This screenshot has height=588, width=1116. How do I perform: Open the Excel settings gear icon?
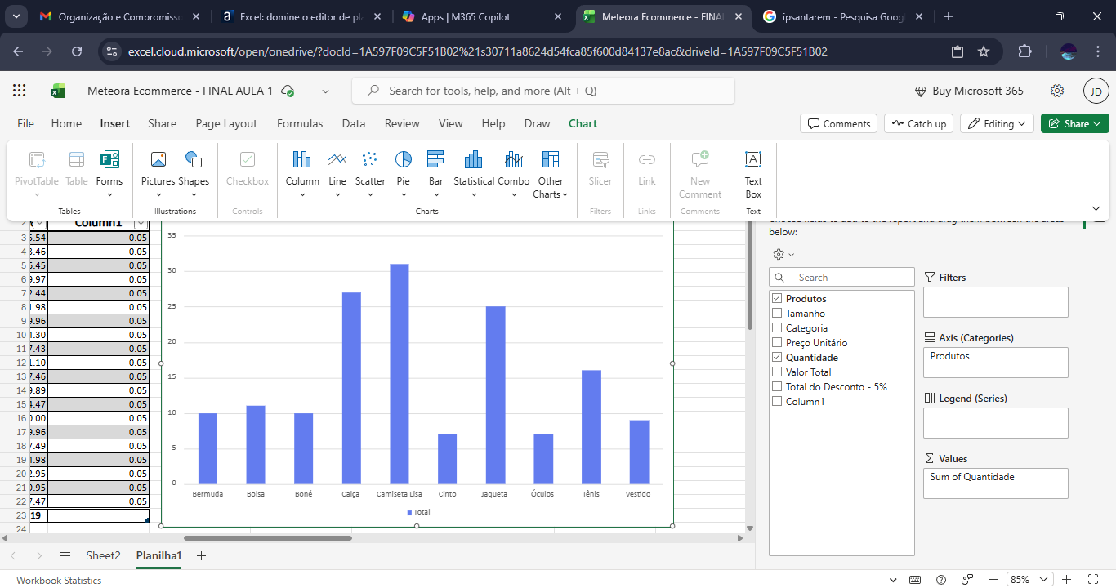pos(1057,91)
